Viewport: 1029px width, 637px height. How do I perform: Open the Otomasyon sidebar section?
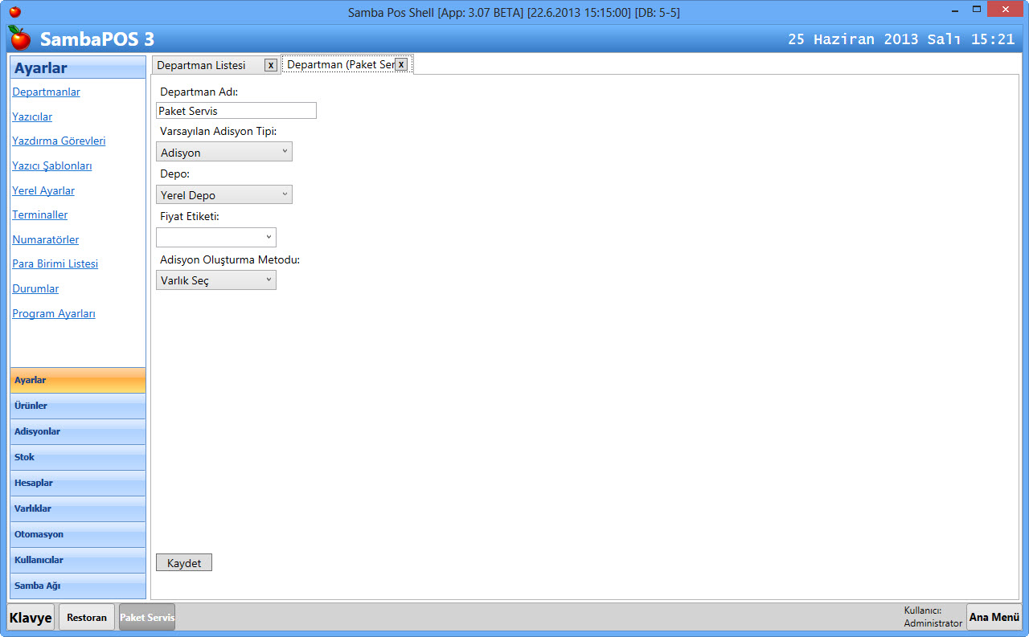click(x=78, y=534)
